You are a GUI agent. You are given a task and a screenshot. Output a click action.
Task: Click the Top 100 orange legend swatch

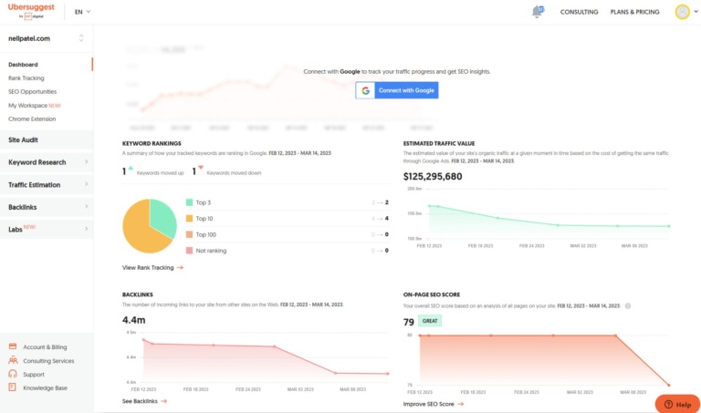click(x=189, y=234)
